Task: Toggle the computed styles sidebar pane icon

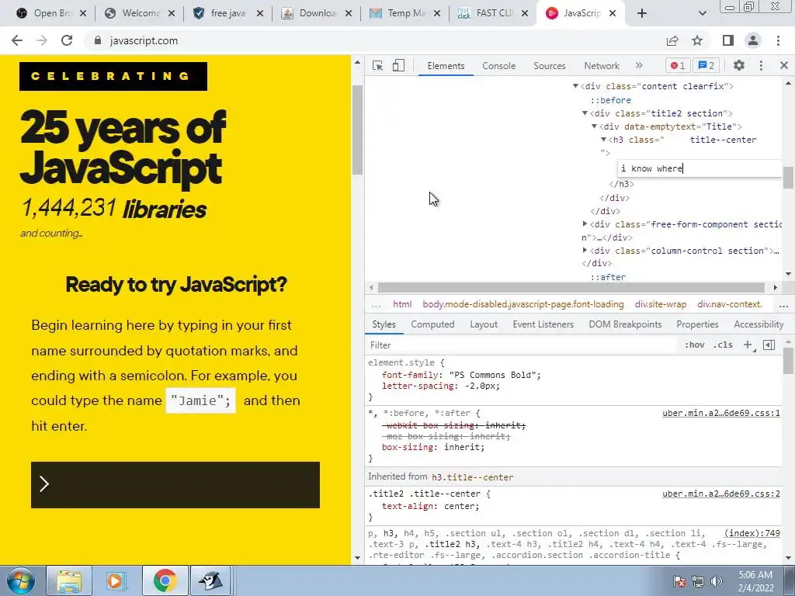Action: [769, 345]
